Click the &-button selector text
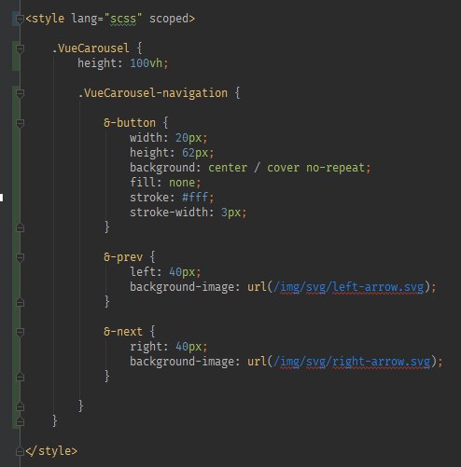The height and width of the screenshot is (467, 461). (130, 123)
